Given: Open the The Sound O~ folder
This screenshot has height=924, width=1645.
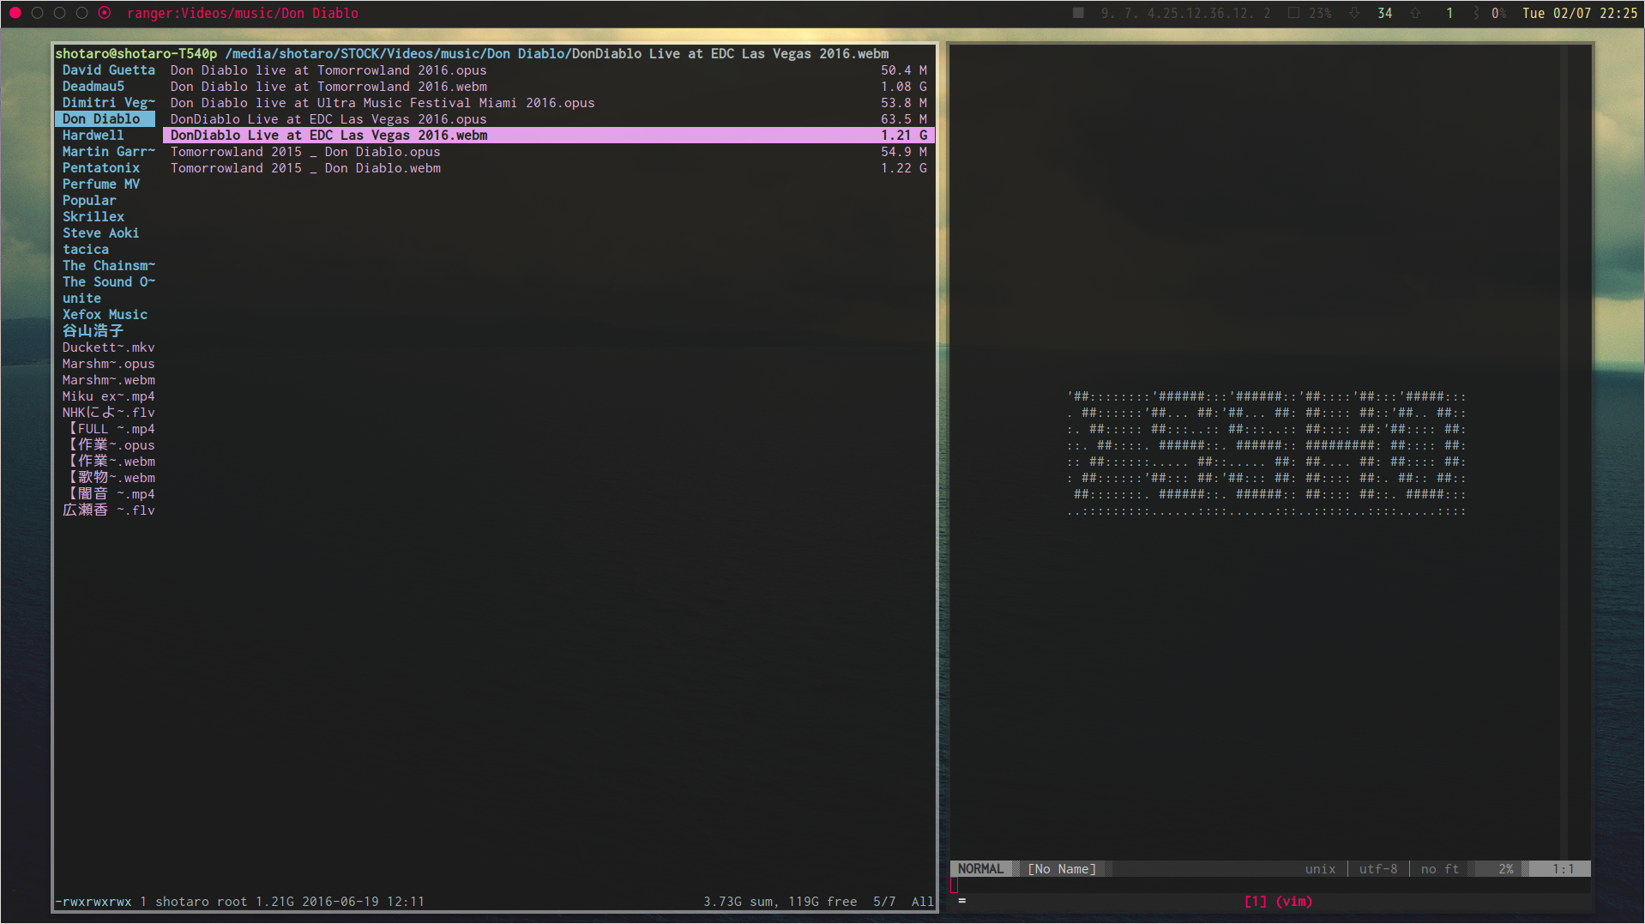Looking at the screenshot, I should click(108, 281).
